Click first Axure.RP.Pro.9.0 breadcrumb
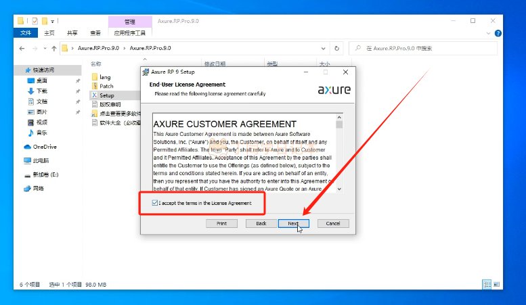 tap(98, 48)
